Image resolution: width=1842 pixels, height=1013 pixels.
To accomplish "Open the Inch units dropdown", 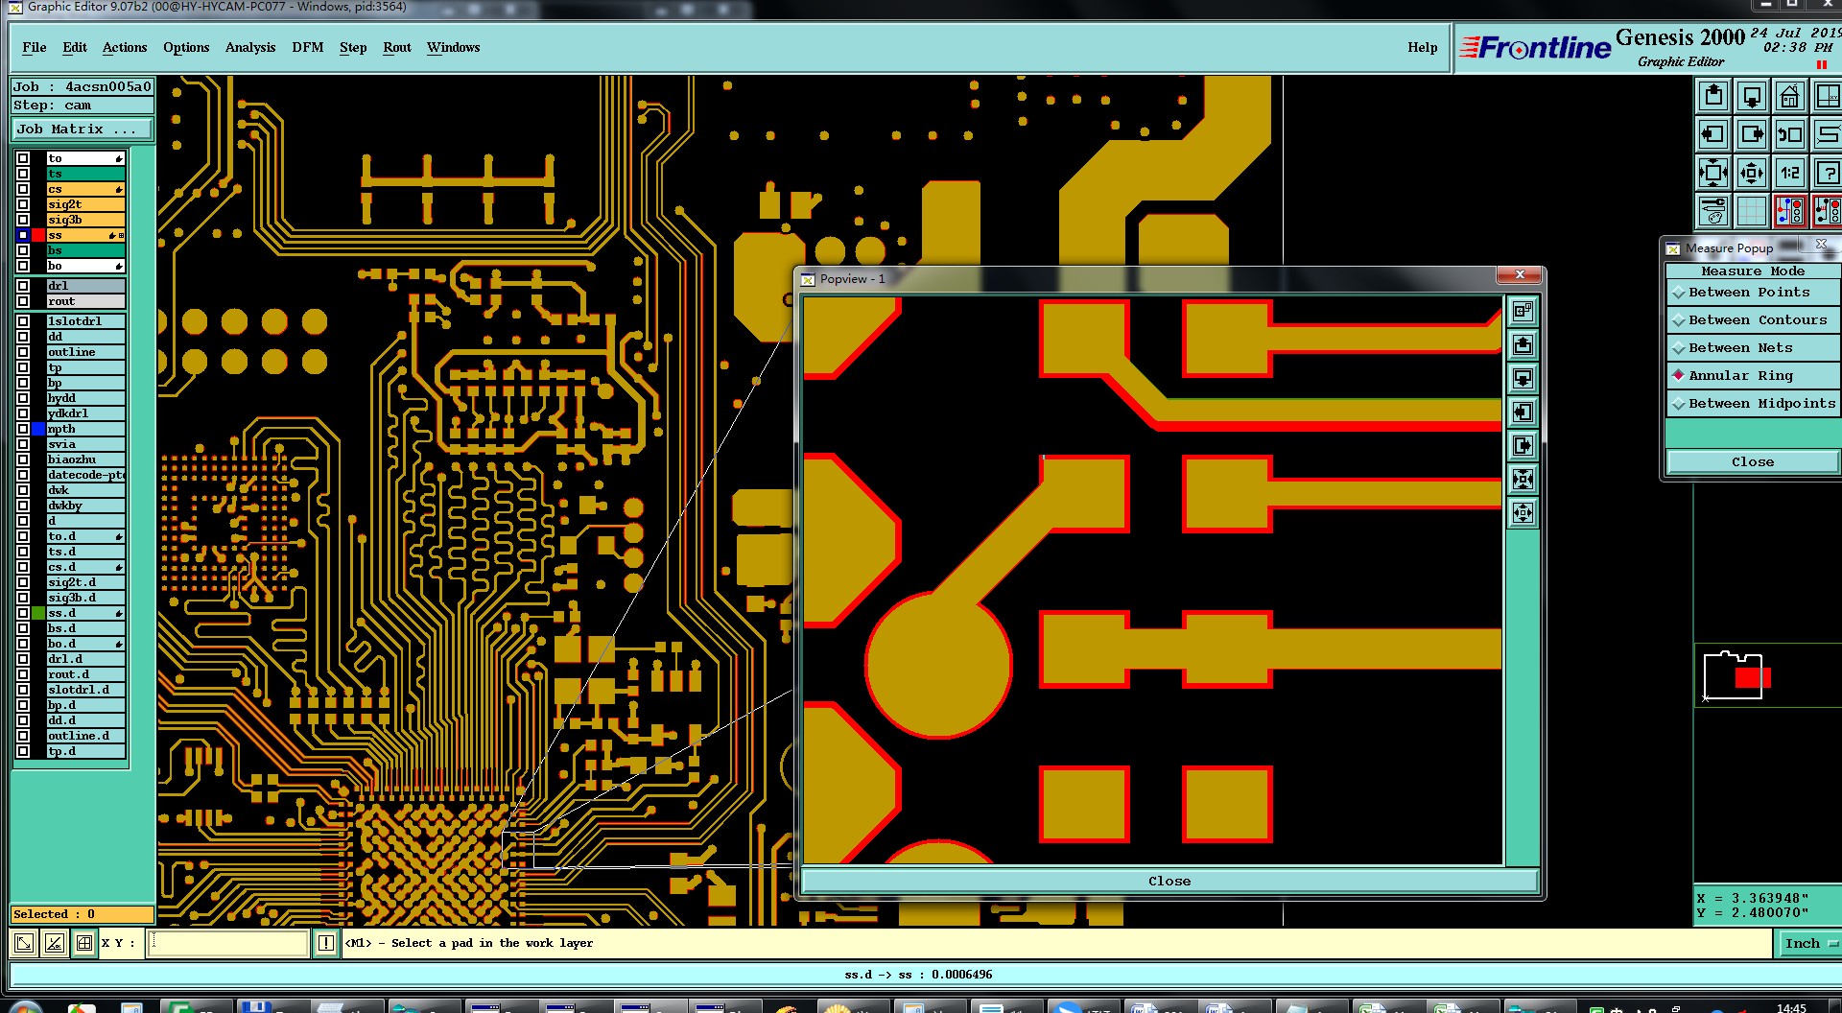I will tap(1809, 944).
